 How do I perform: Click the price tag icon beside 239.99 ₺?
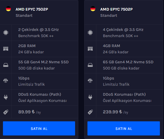pyautogui.click(x=90, y=112)
